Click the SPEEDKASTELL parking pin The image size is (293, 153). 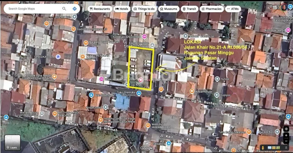(58, 57)
